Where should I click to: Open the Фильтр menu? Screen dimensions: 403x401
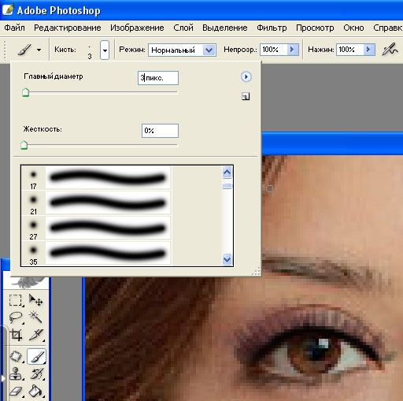click(272, 28)
